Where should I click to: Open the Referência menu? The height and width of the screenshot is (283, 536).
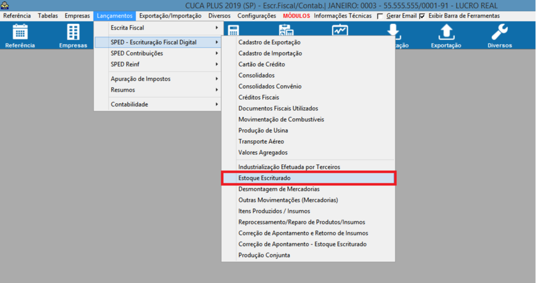(x=17, y=16)
